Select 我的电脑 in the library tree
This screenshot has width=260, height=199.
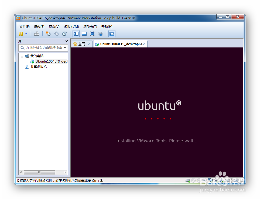point(37,56)
